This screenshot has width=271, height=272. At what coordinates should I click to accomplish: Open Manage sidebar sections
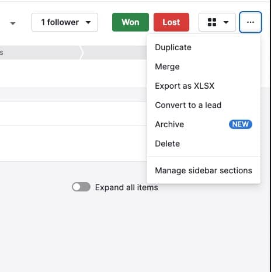[x=203, y=170]
